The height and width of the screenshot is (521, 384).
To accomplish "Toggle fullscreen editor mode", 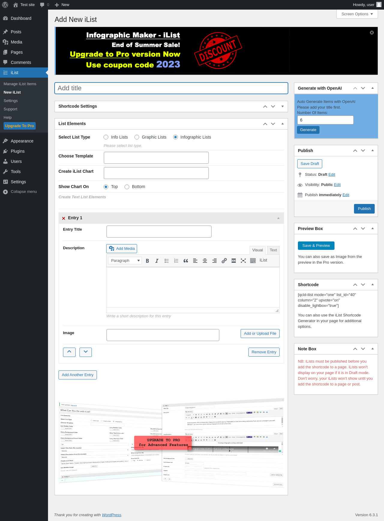I will click(x=243, y=261).
